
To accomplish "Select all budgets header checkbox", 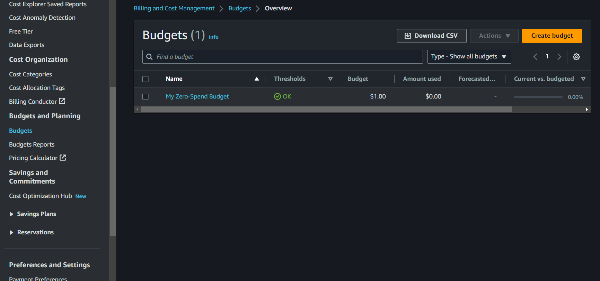I will 145,79.
